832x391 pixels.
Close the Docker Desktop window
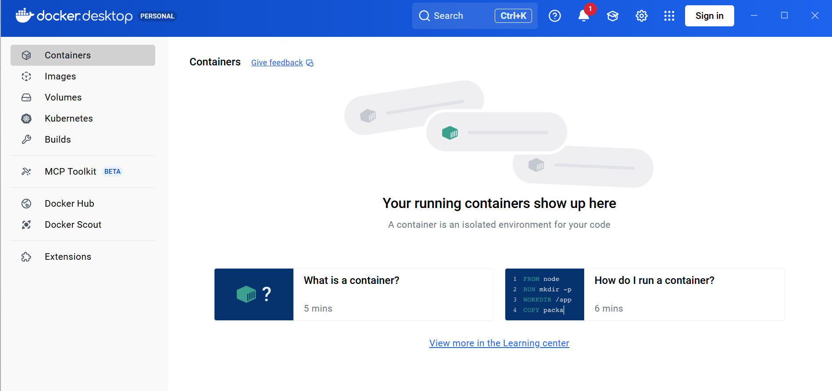point(815,16)
